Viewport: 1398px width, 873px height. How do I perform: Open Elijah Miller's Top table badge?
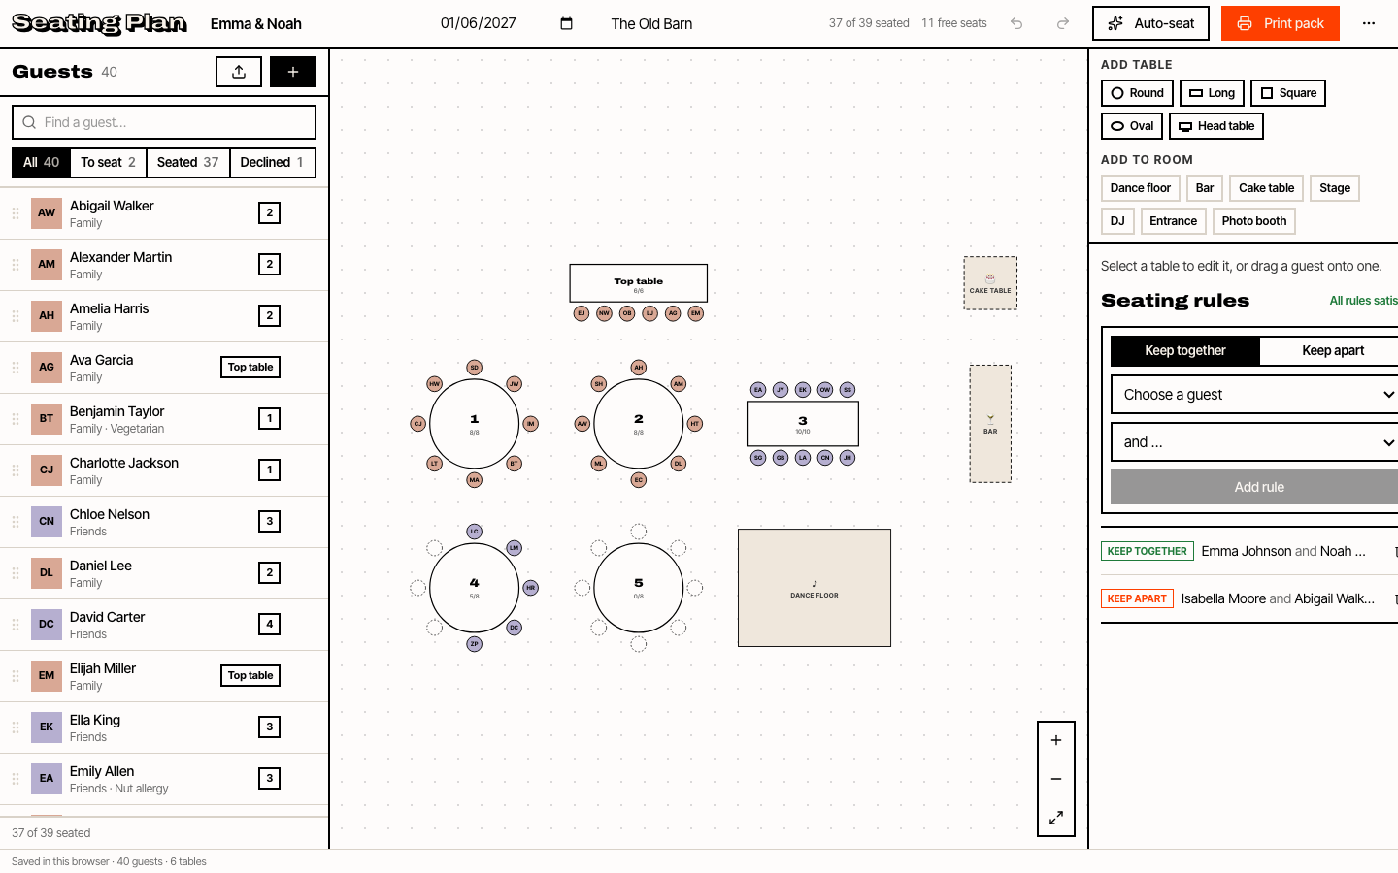(250, 675)
